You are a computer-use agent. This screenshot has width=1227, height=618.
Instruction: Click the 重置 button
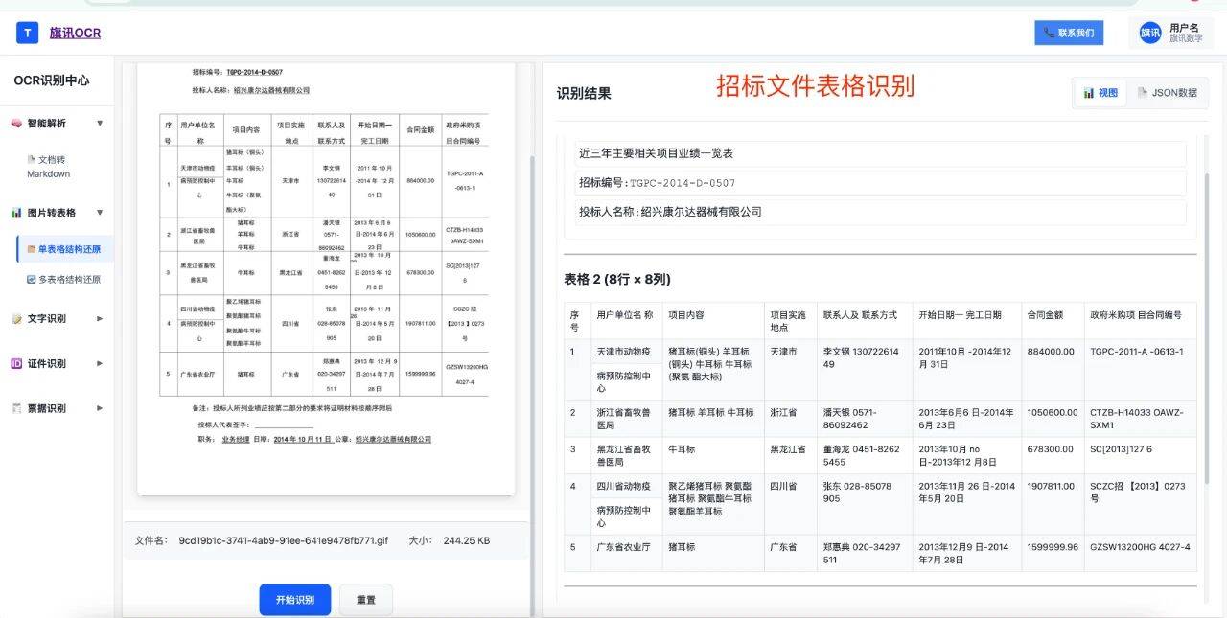tap(365, 600)
